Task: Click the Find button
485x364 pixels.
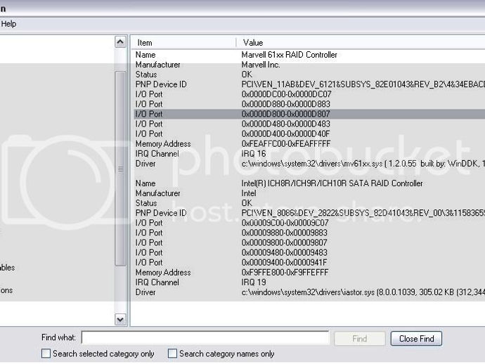Action: 360,339
